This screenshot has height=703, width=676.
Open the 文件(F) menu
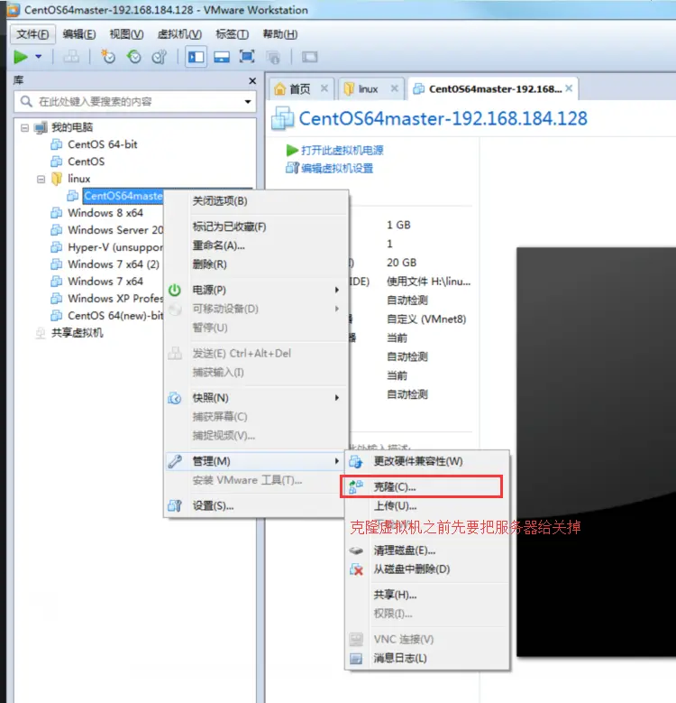(x=32, y=34)
